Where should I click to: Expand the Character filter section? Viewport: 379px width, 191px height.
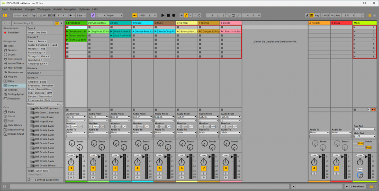coord(33,73)
